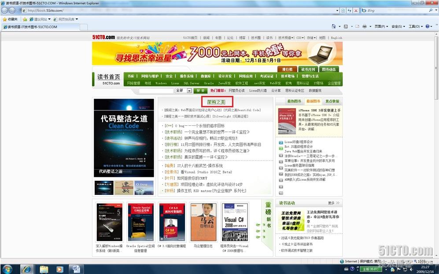
Task: Open a new blank browser tab
Action: tap(84, 27)
